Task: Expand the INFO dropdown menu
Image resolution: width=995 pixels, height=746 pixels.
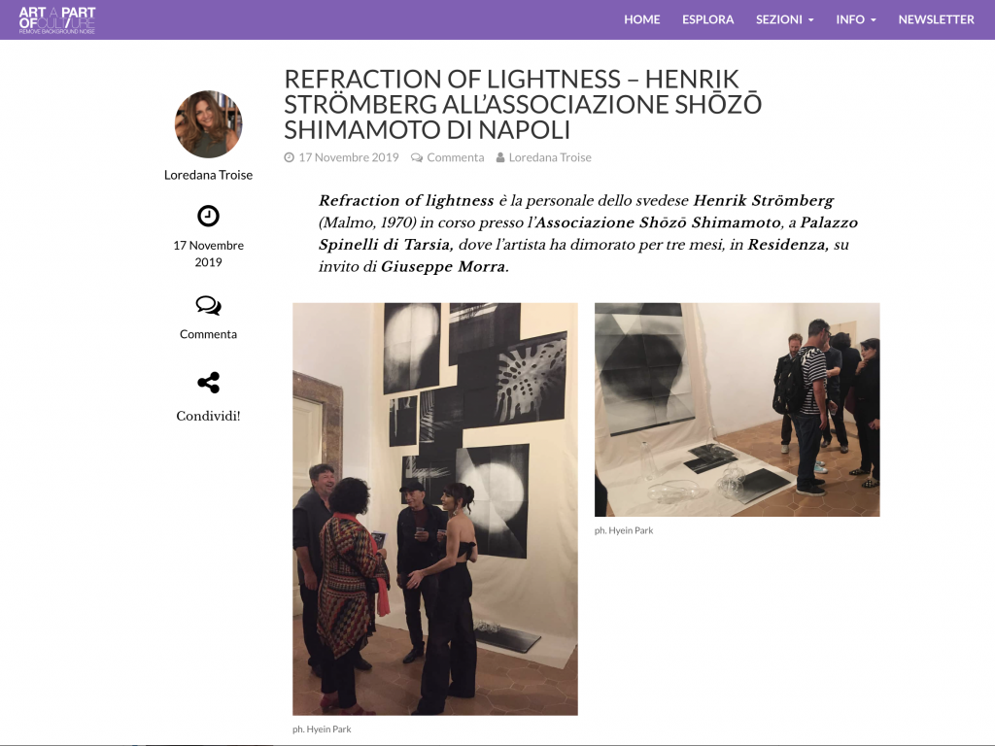Action: point(855,19)
